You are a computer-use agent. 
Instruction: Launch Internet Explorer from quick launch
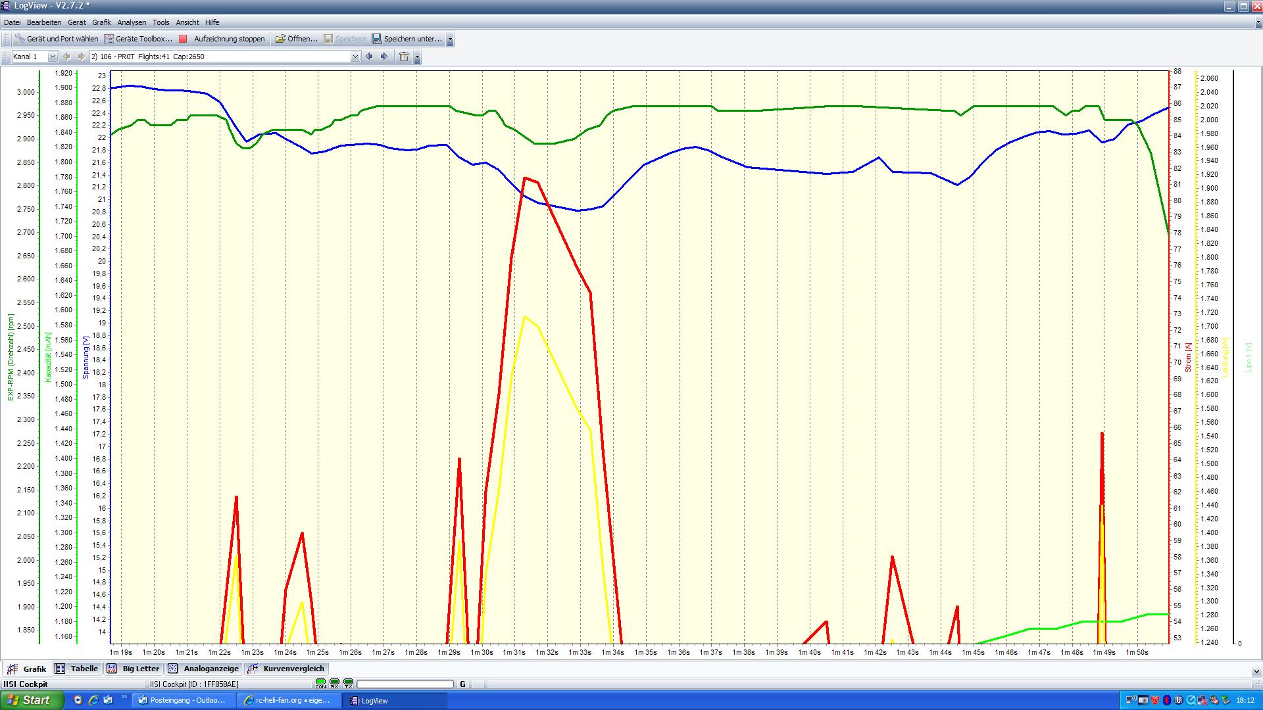point(93,700)
